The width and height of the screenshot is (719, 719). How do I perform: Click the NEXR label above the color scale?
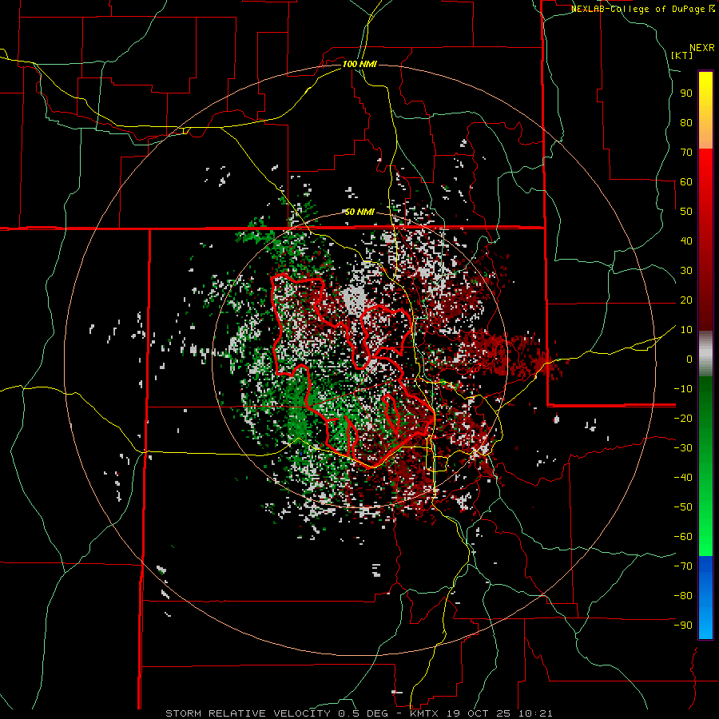pyautogui.click(x=702, y=48)
